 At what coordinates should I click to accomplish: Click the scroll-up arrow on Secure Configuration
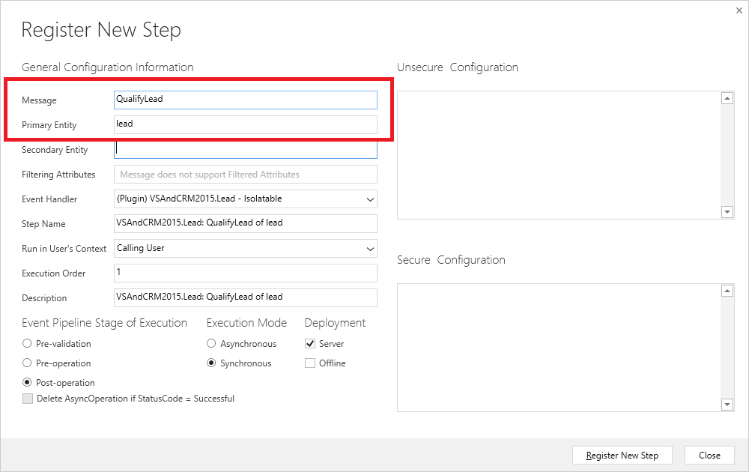pos(727,290)
